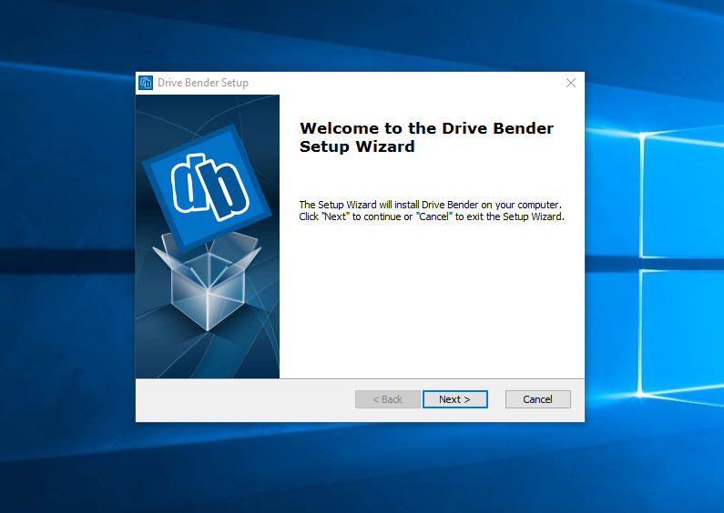This screenshot has height=513, width=724.
Task: Click the 'The Setup Wizard will install' text
Action: [432, 210]
